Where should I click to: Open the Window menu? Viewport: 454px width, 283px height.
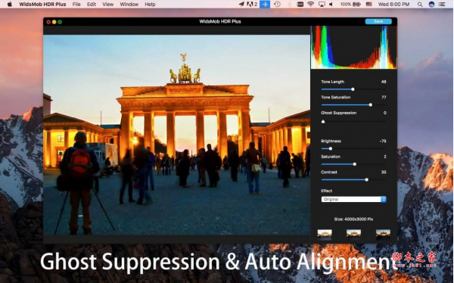pos(129,5)
